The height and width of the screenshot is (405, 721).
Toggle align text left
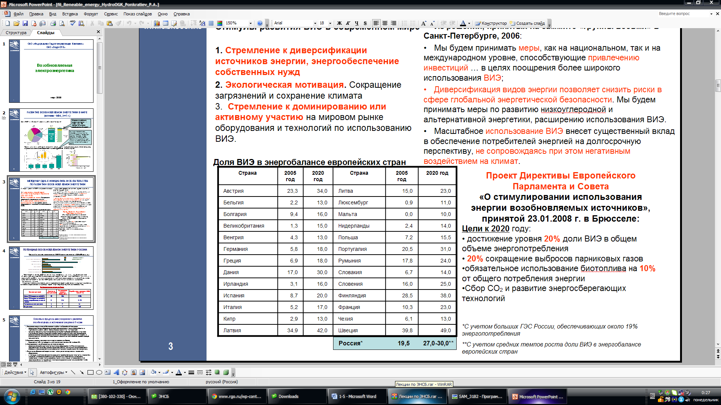click(x=376, y=23)
